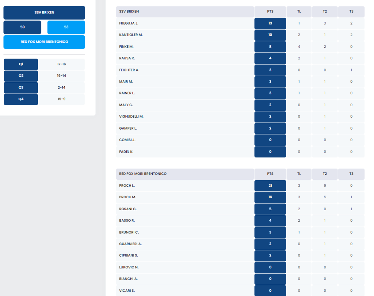Click player name Rosani G.
Viewport: 374px width, 296px height.
128,209
